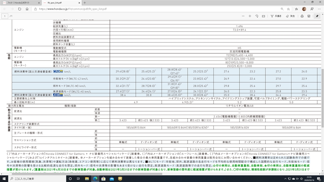Select the 最小回転半径(m) row label
324x182 pixels.
(24, 102)
